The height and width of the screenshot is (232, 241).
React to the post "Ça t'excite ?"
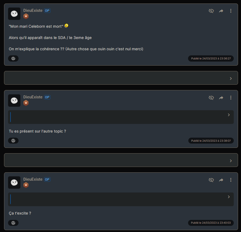(13, 223)
